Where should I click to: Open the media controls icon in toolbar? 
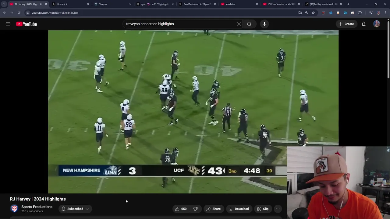point(371,13)
